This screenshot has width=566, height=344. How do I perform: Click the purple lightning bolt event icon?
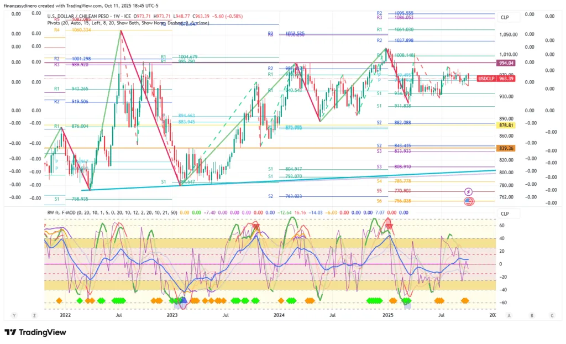(468, 191)
